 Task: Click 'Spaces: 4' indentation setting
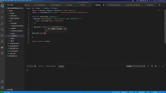click(125, 92)
